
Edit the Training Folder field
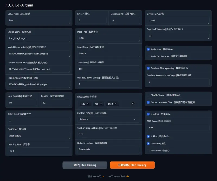(x=39, y=84)
